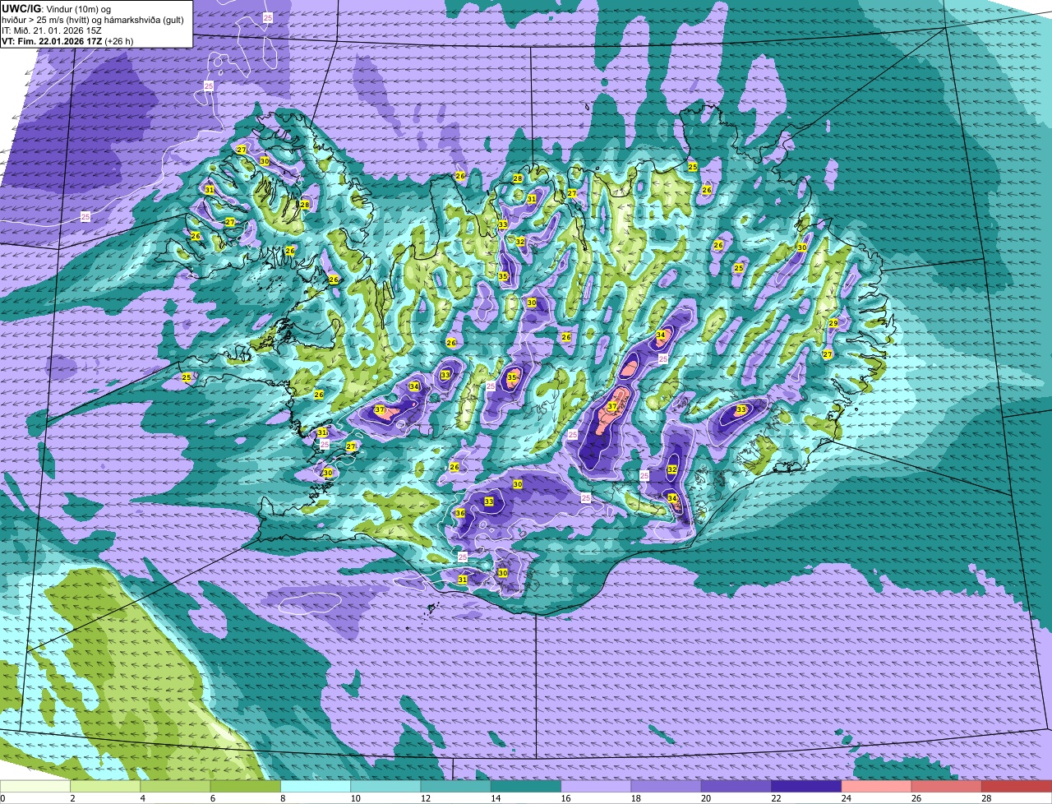
Task: Click the legend tick label 6
Action: pos(213,798)
